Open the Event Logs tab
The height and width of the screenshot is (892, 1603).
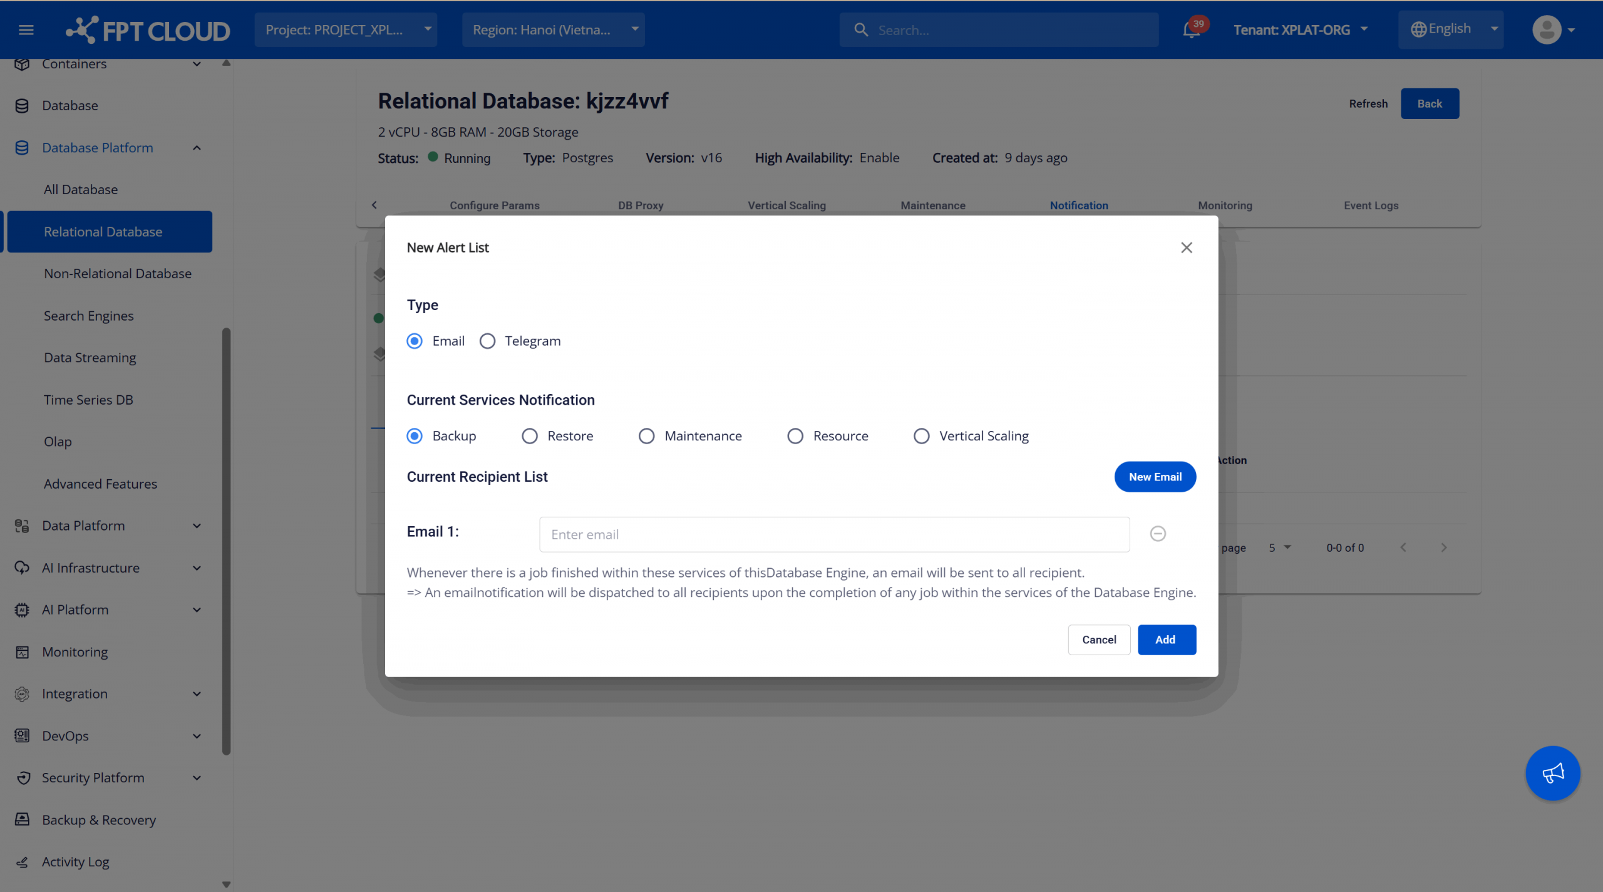click(1371, 205)
